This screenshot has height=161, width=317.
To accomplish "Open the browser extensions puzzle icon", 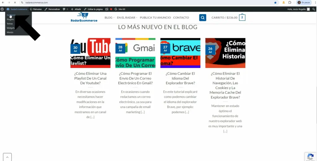I will pyautogui.click(x=290, y=2).
